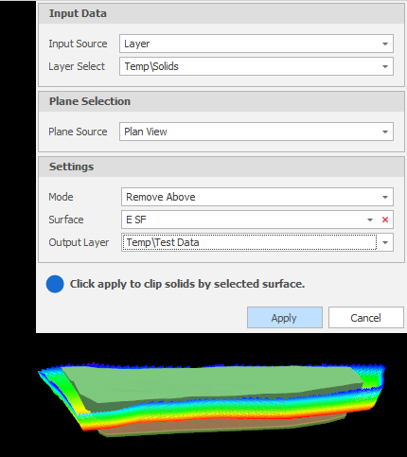
Task: Open the Plane Source dropdown arrow
Action: pyautogui.click(x=385, y=132)
